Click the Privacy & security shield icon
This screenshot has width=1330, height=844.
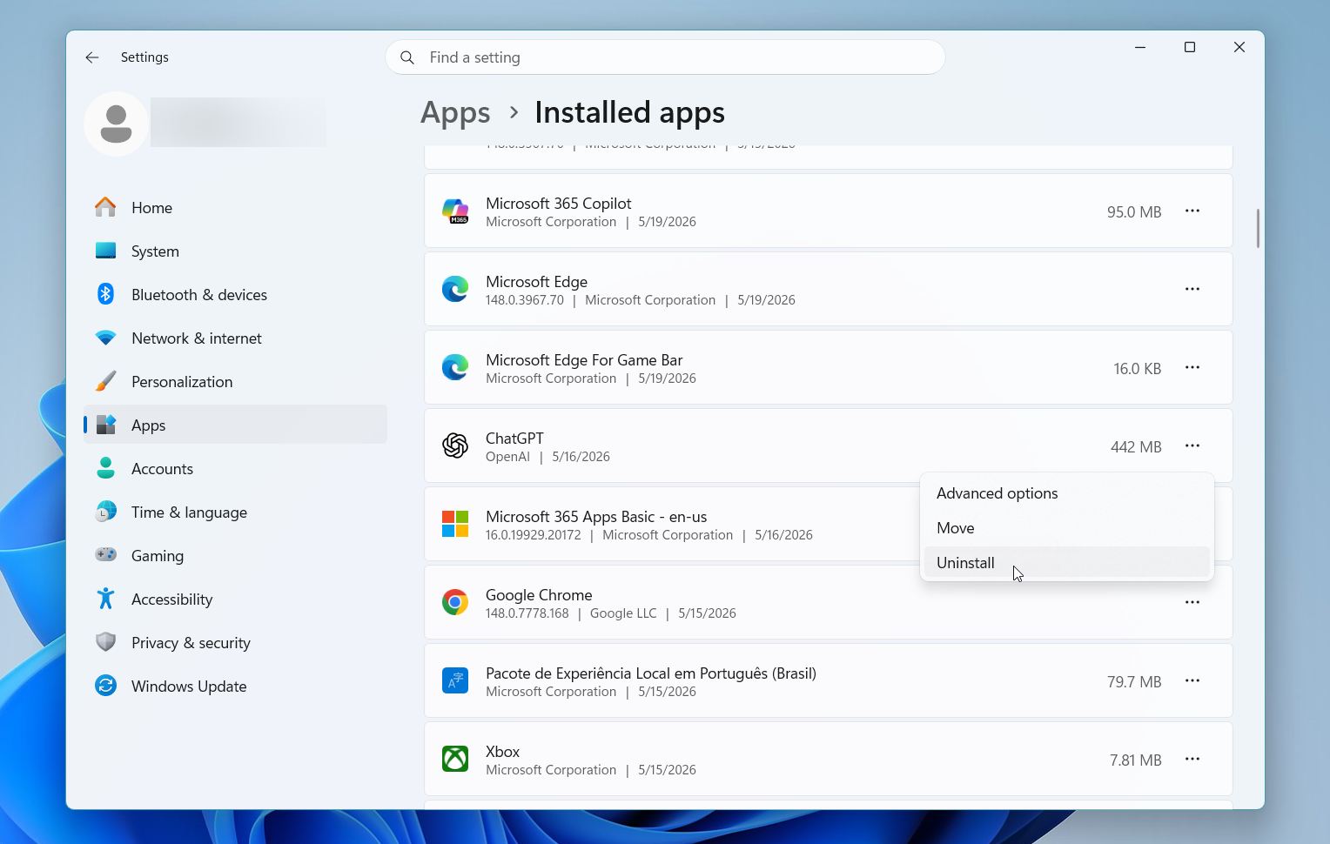coord(105,642)
